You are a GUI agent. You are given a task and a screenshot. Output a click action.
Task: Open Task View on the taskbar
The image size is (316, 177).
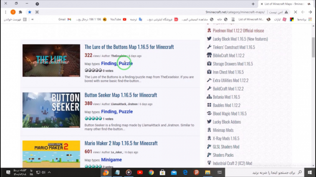219,172
